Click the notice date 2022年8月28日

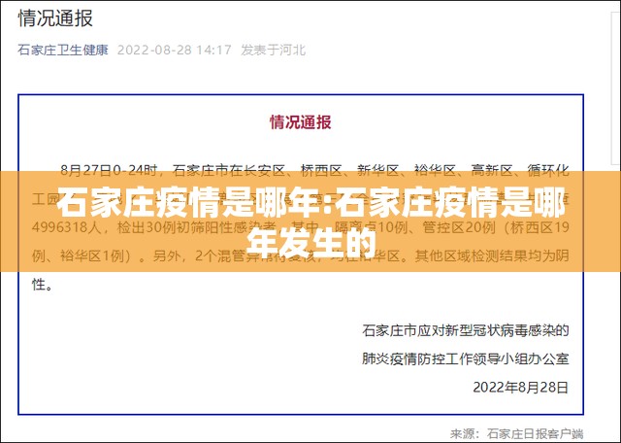520,386
